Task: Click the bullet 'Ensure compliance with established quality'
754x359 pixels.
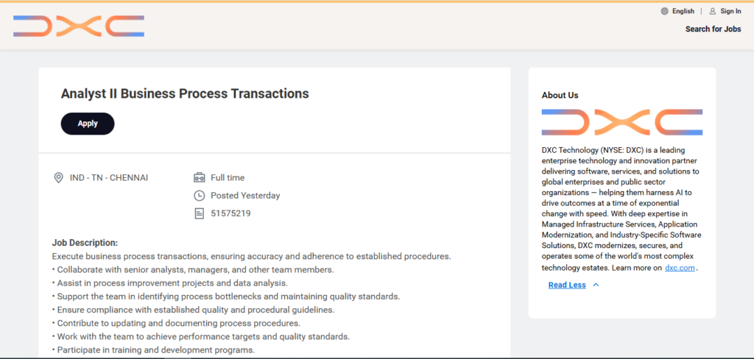Action: coord(194,310)
